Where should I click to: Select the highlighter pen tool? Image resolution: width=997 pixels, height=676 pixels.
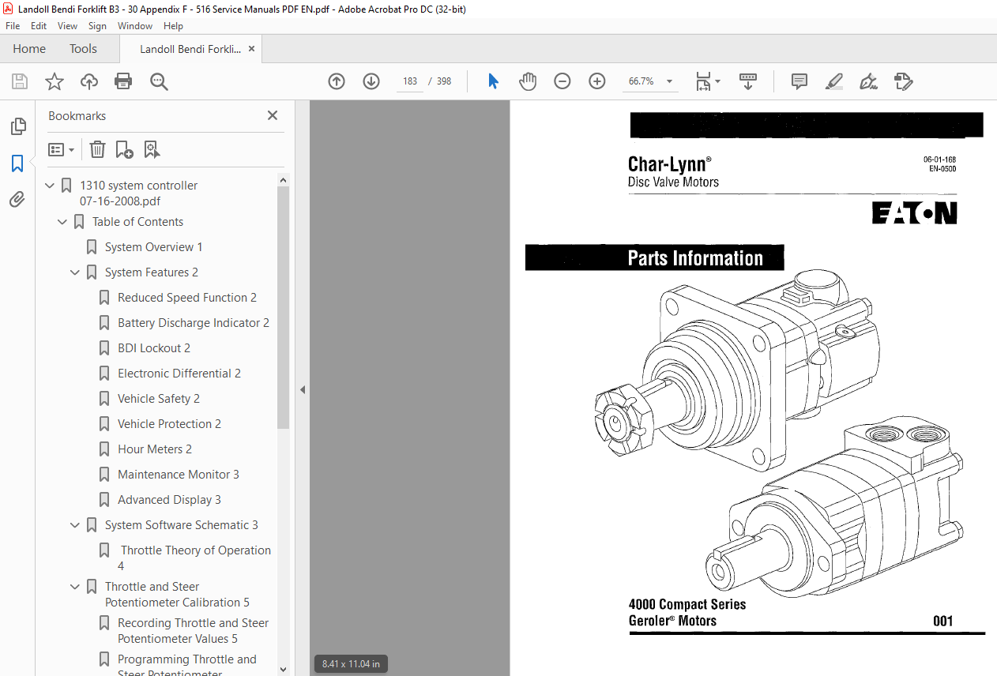click(833, 81)
